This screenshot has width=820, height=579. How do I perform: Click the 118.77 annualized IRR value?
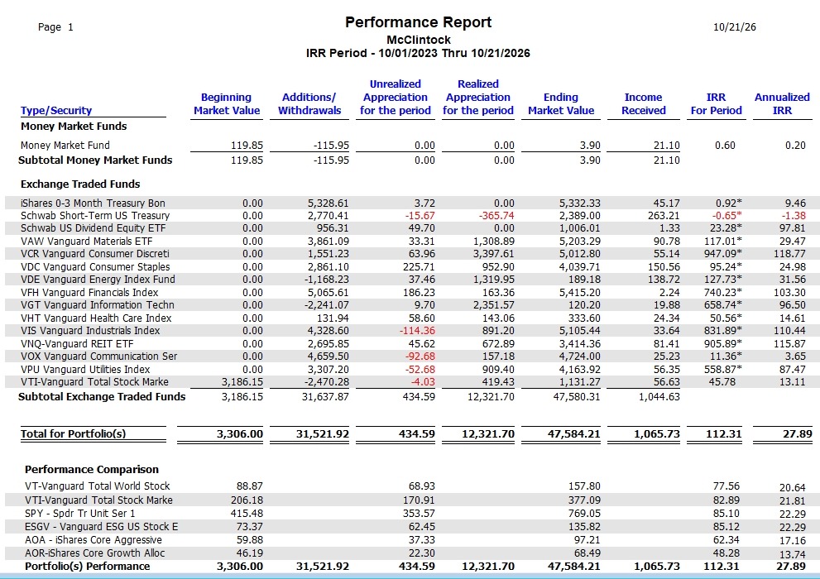tap(789, 253)
